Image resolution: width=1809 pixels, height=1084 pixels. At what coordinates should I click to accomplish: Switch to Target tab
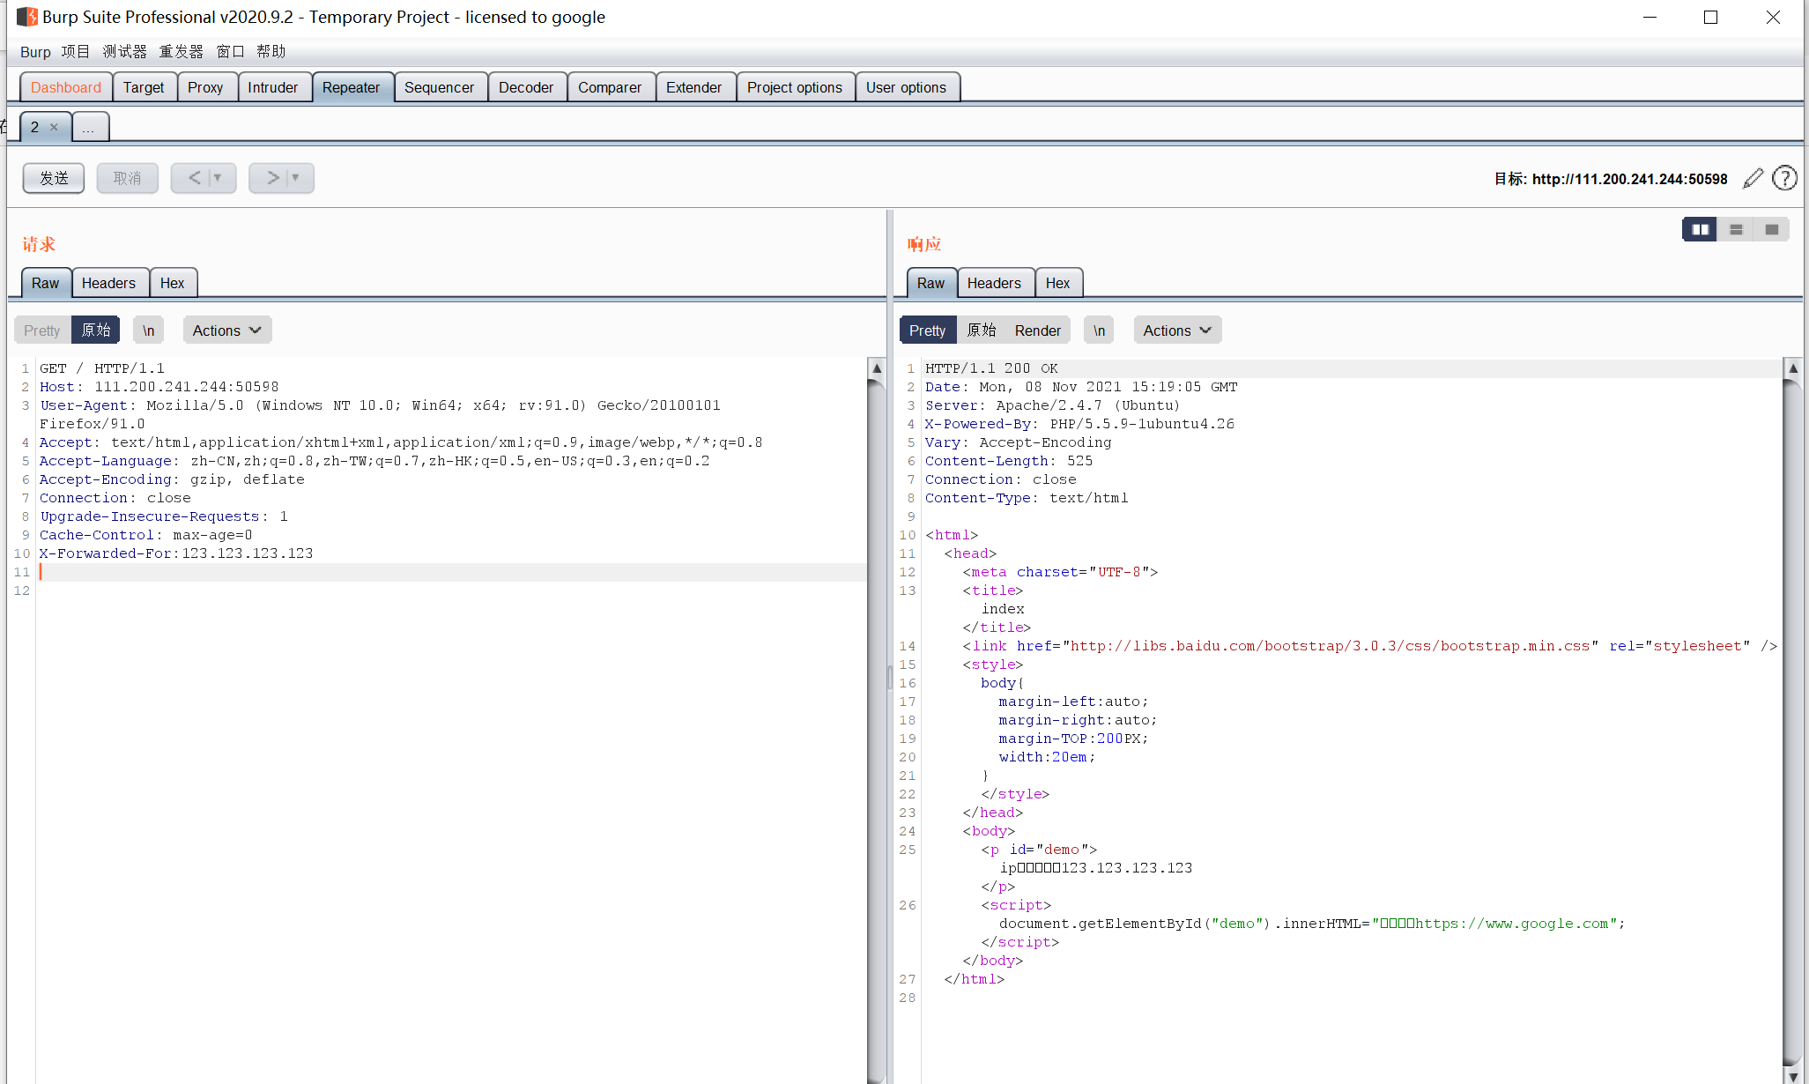pos(144,87)
